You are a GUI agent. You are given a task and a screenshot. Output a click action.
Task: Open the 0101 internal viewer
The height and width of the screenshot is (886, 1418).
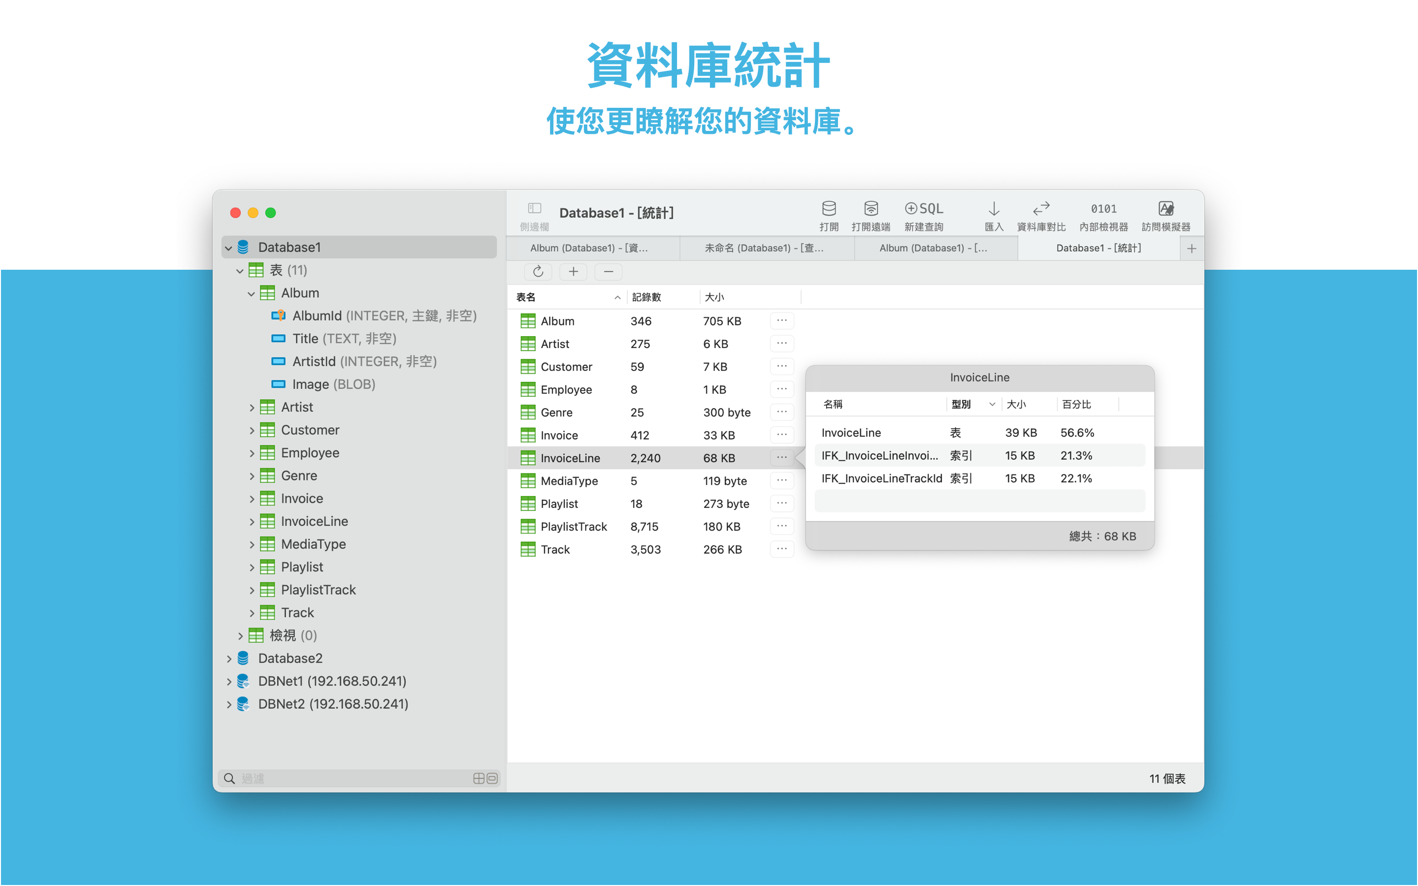[x=1103, y=209]
